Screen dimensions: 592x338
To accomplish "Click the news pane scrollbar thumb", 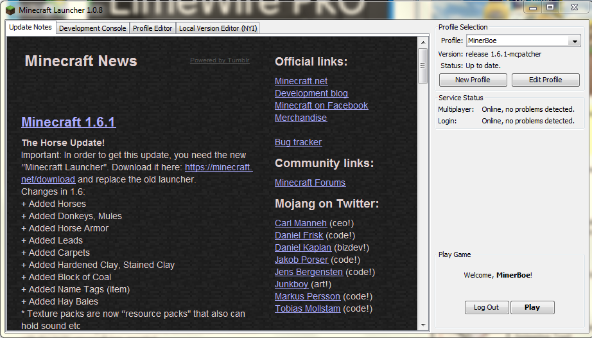I will pyautogui.click(x=423, y=66).
